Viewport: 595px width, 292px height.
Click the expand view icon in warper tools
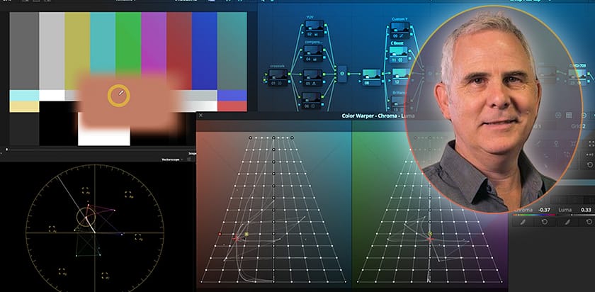click(591, 144)
